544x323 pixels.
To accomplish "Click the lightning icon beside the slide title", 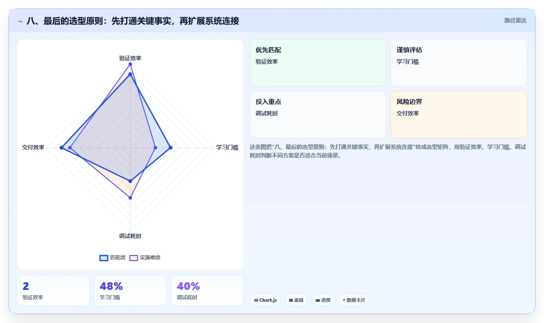I will pyautogui.click(x=20, y=21).
